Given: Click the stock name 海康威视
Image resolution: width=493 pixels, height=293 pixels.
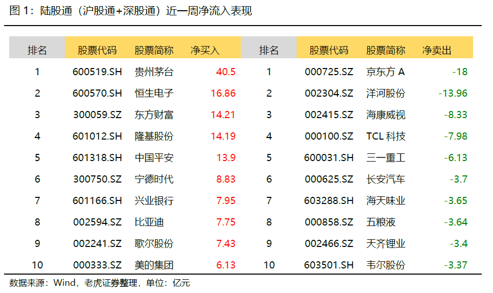Looking at the screenshot, I should (386, 115).
